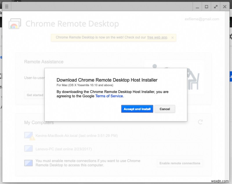Click Accept and Install
The height and width of the screenshot is (184, 232).
(137, 109)
